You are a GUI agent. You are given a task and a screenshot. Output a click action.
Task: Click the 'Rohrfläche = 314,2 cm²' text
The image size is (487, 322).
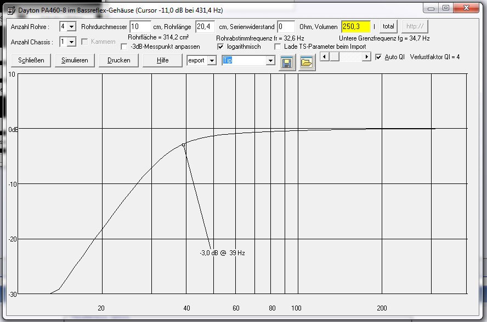point(158,37)
